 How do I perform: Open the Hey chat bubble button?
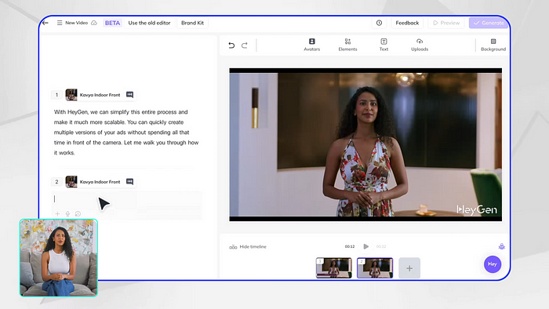click(493, 264)
